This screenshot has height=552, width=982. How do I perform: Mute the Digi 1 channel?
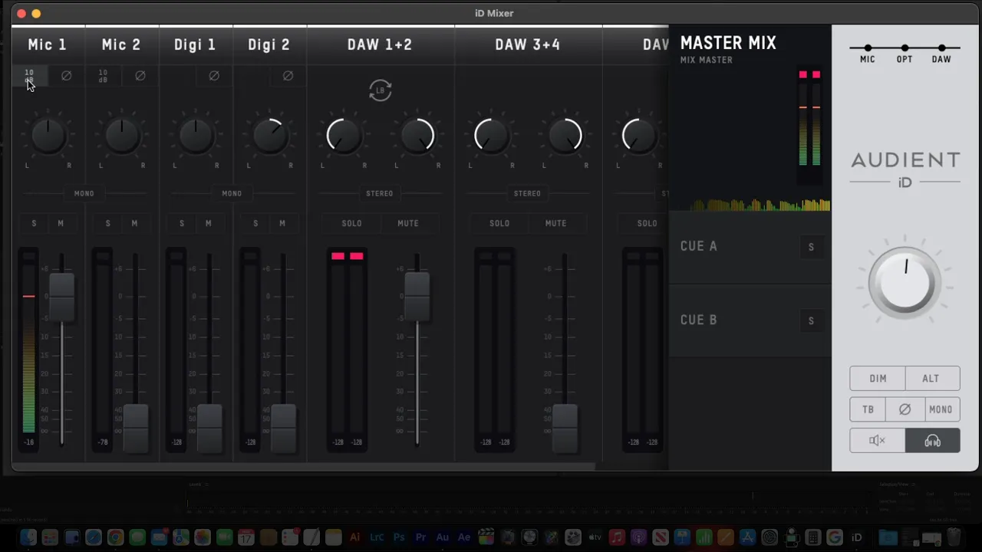(208, 223)
